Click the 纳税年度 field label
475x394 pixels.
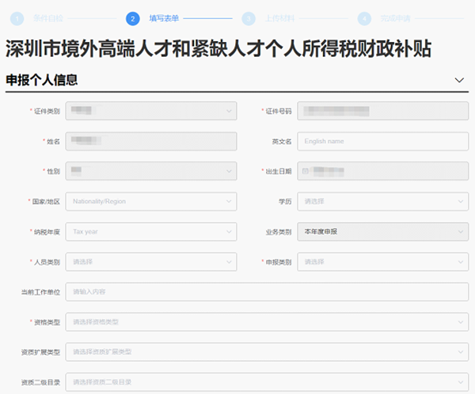point(47,232)
